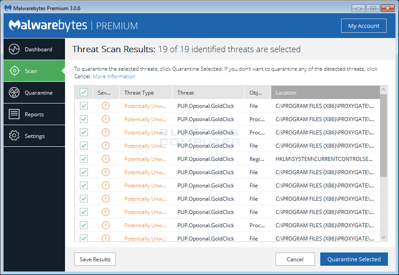Close the Malwarebytes window
This screenshot has height=275, width=399.
pos(387,8)
